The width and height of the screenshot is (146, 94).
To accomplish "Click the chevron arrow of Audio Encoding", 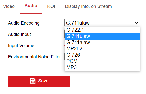I will (x=136, y=23).
